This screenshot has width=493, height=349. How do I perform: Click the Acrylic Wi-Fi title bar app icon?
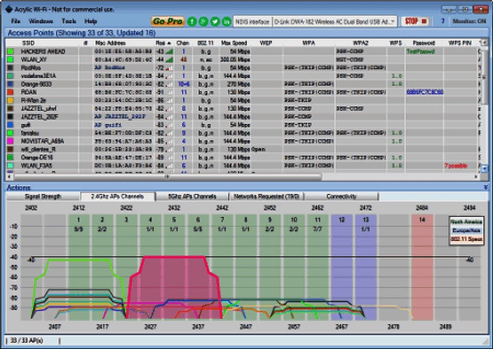[x=9, y=9]
